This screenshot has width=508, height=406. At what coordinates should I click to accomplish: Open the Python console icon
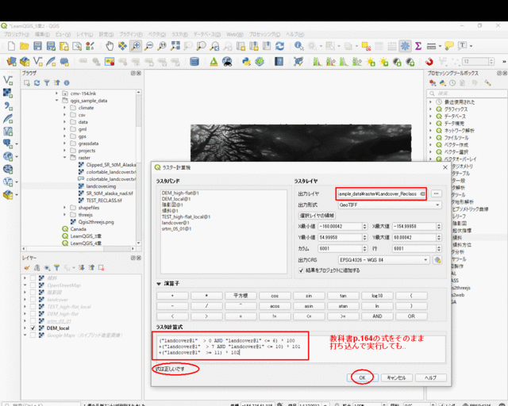tap(246, 62)
